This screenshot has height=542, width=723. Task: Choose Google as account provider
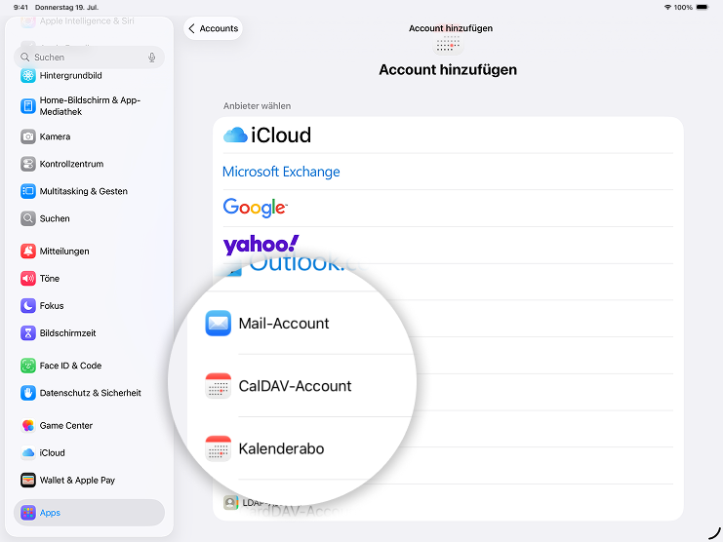255,208
